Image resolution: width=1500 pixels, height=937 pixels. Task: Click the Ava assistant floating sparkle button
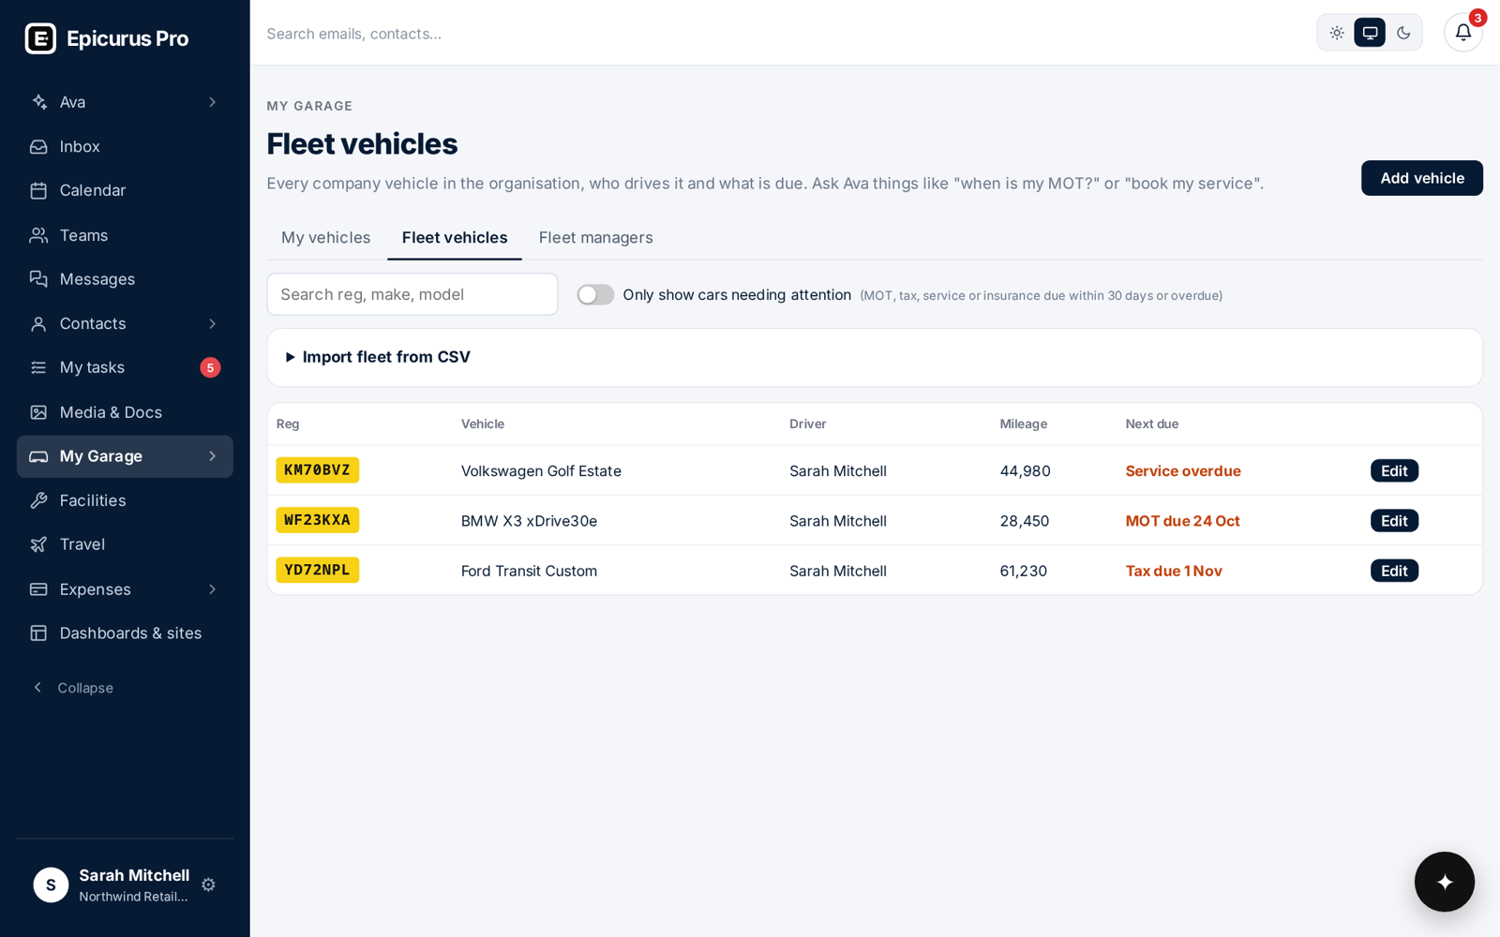point(1444,882)
